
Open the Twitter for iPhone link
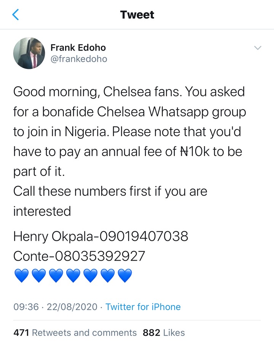[x=143, y=307]
